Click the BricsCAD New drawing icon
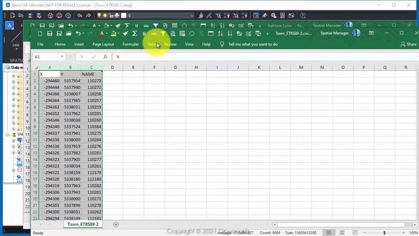 (12, 16)
